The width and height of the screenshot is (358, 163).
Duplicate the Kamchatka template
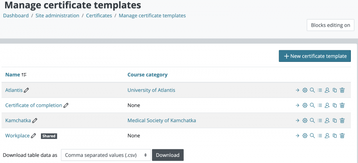point(335,121)
